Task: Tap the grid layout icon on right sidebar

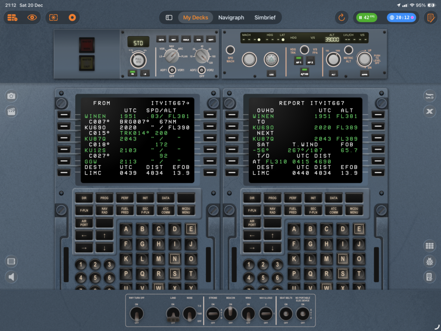Action: (429, 246)
